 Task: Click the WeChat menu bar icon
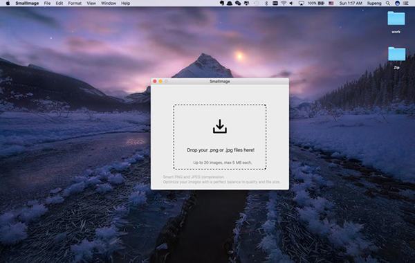pos(238,3)
